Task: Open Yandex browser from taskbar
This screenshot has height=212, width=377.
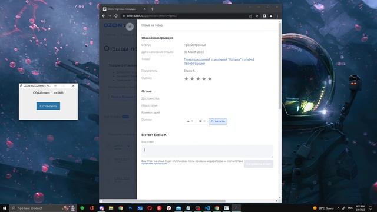Action: click(x=169, y=208)
